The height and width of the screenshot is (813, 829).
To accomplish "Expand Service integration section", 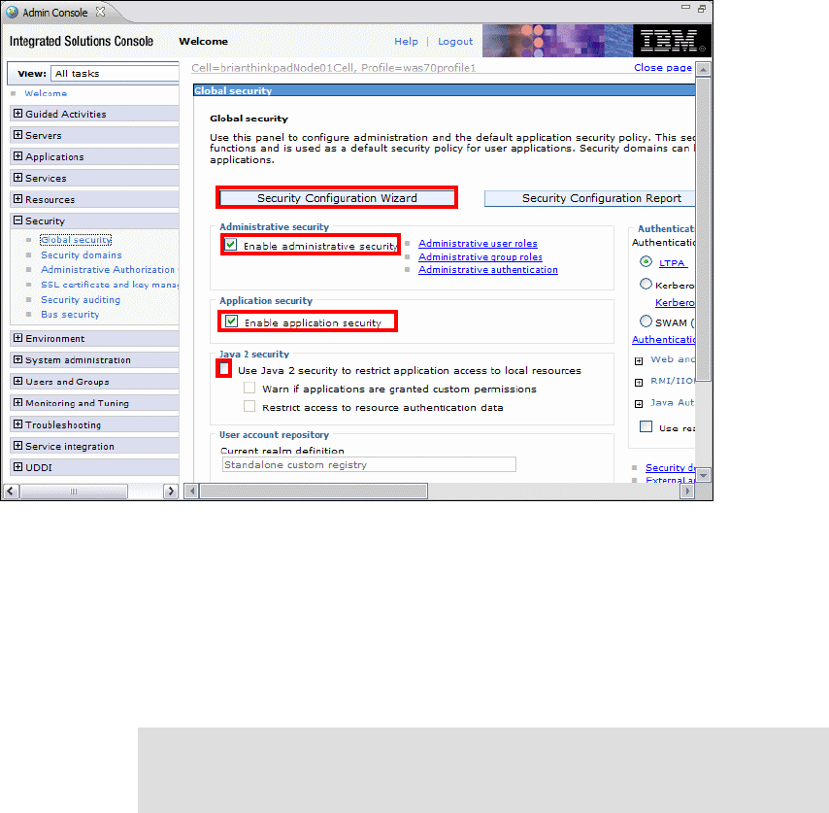I will pos(18,446).
